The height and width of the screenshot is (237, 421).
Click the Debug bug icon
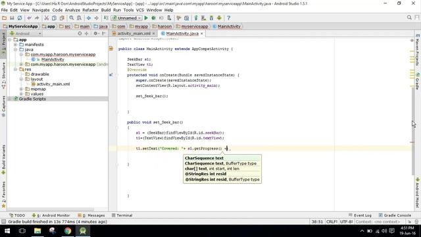coord(153,18)
